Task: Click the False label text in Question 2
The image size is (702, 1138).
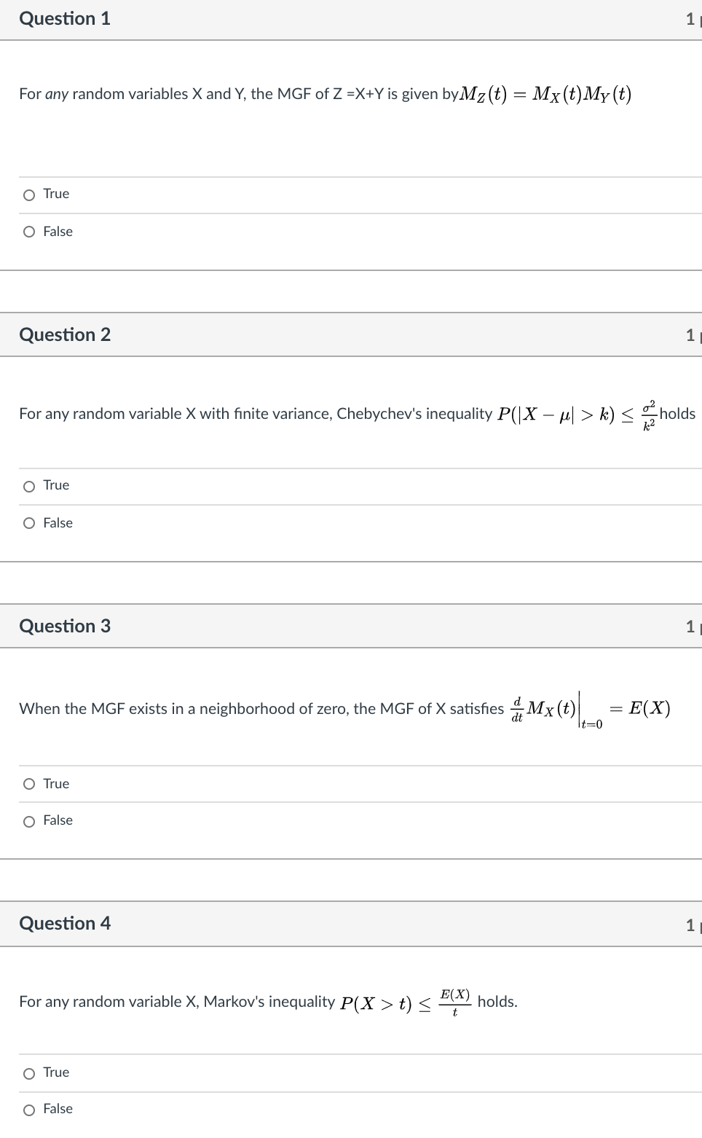Action: coord(58,522)
